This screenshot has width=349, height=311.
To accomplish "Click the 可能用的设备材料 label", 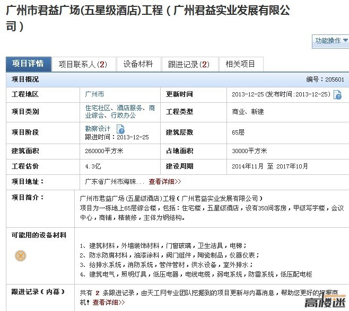I will [39, 235].
